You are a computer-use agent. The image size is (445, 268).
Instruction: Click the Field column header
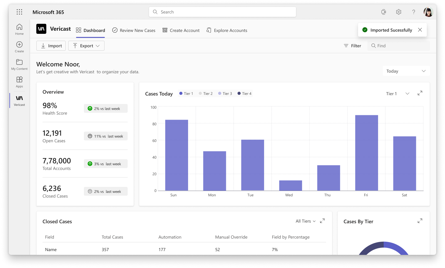[x=49, y=237]
